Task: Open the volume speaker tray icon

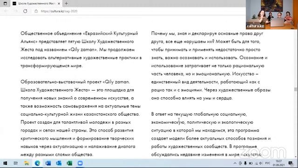Action: [261, 163]
